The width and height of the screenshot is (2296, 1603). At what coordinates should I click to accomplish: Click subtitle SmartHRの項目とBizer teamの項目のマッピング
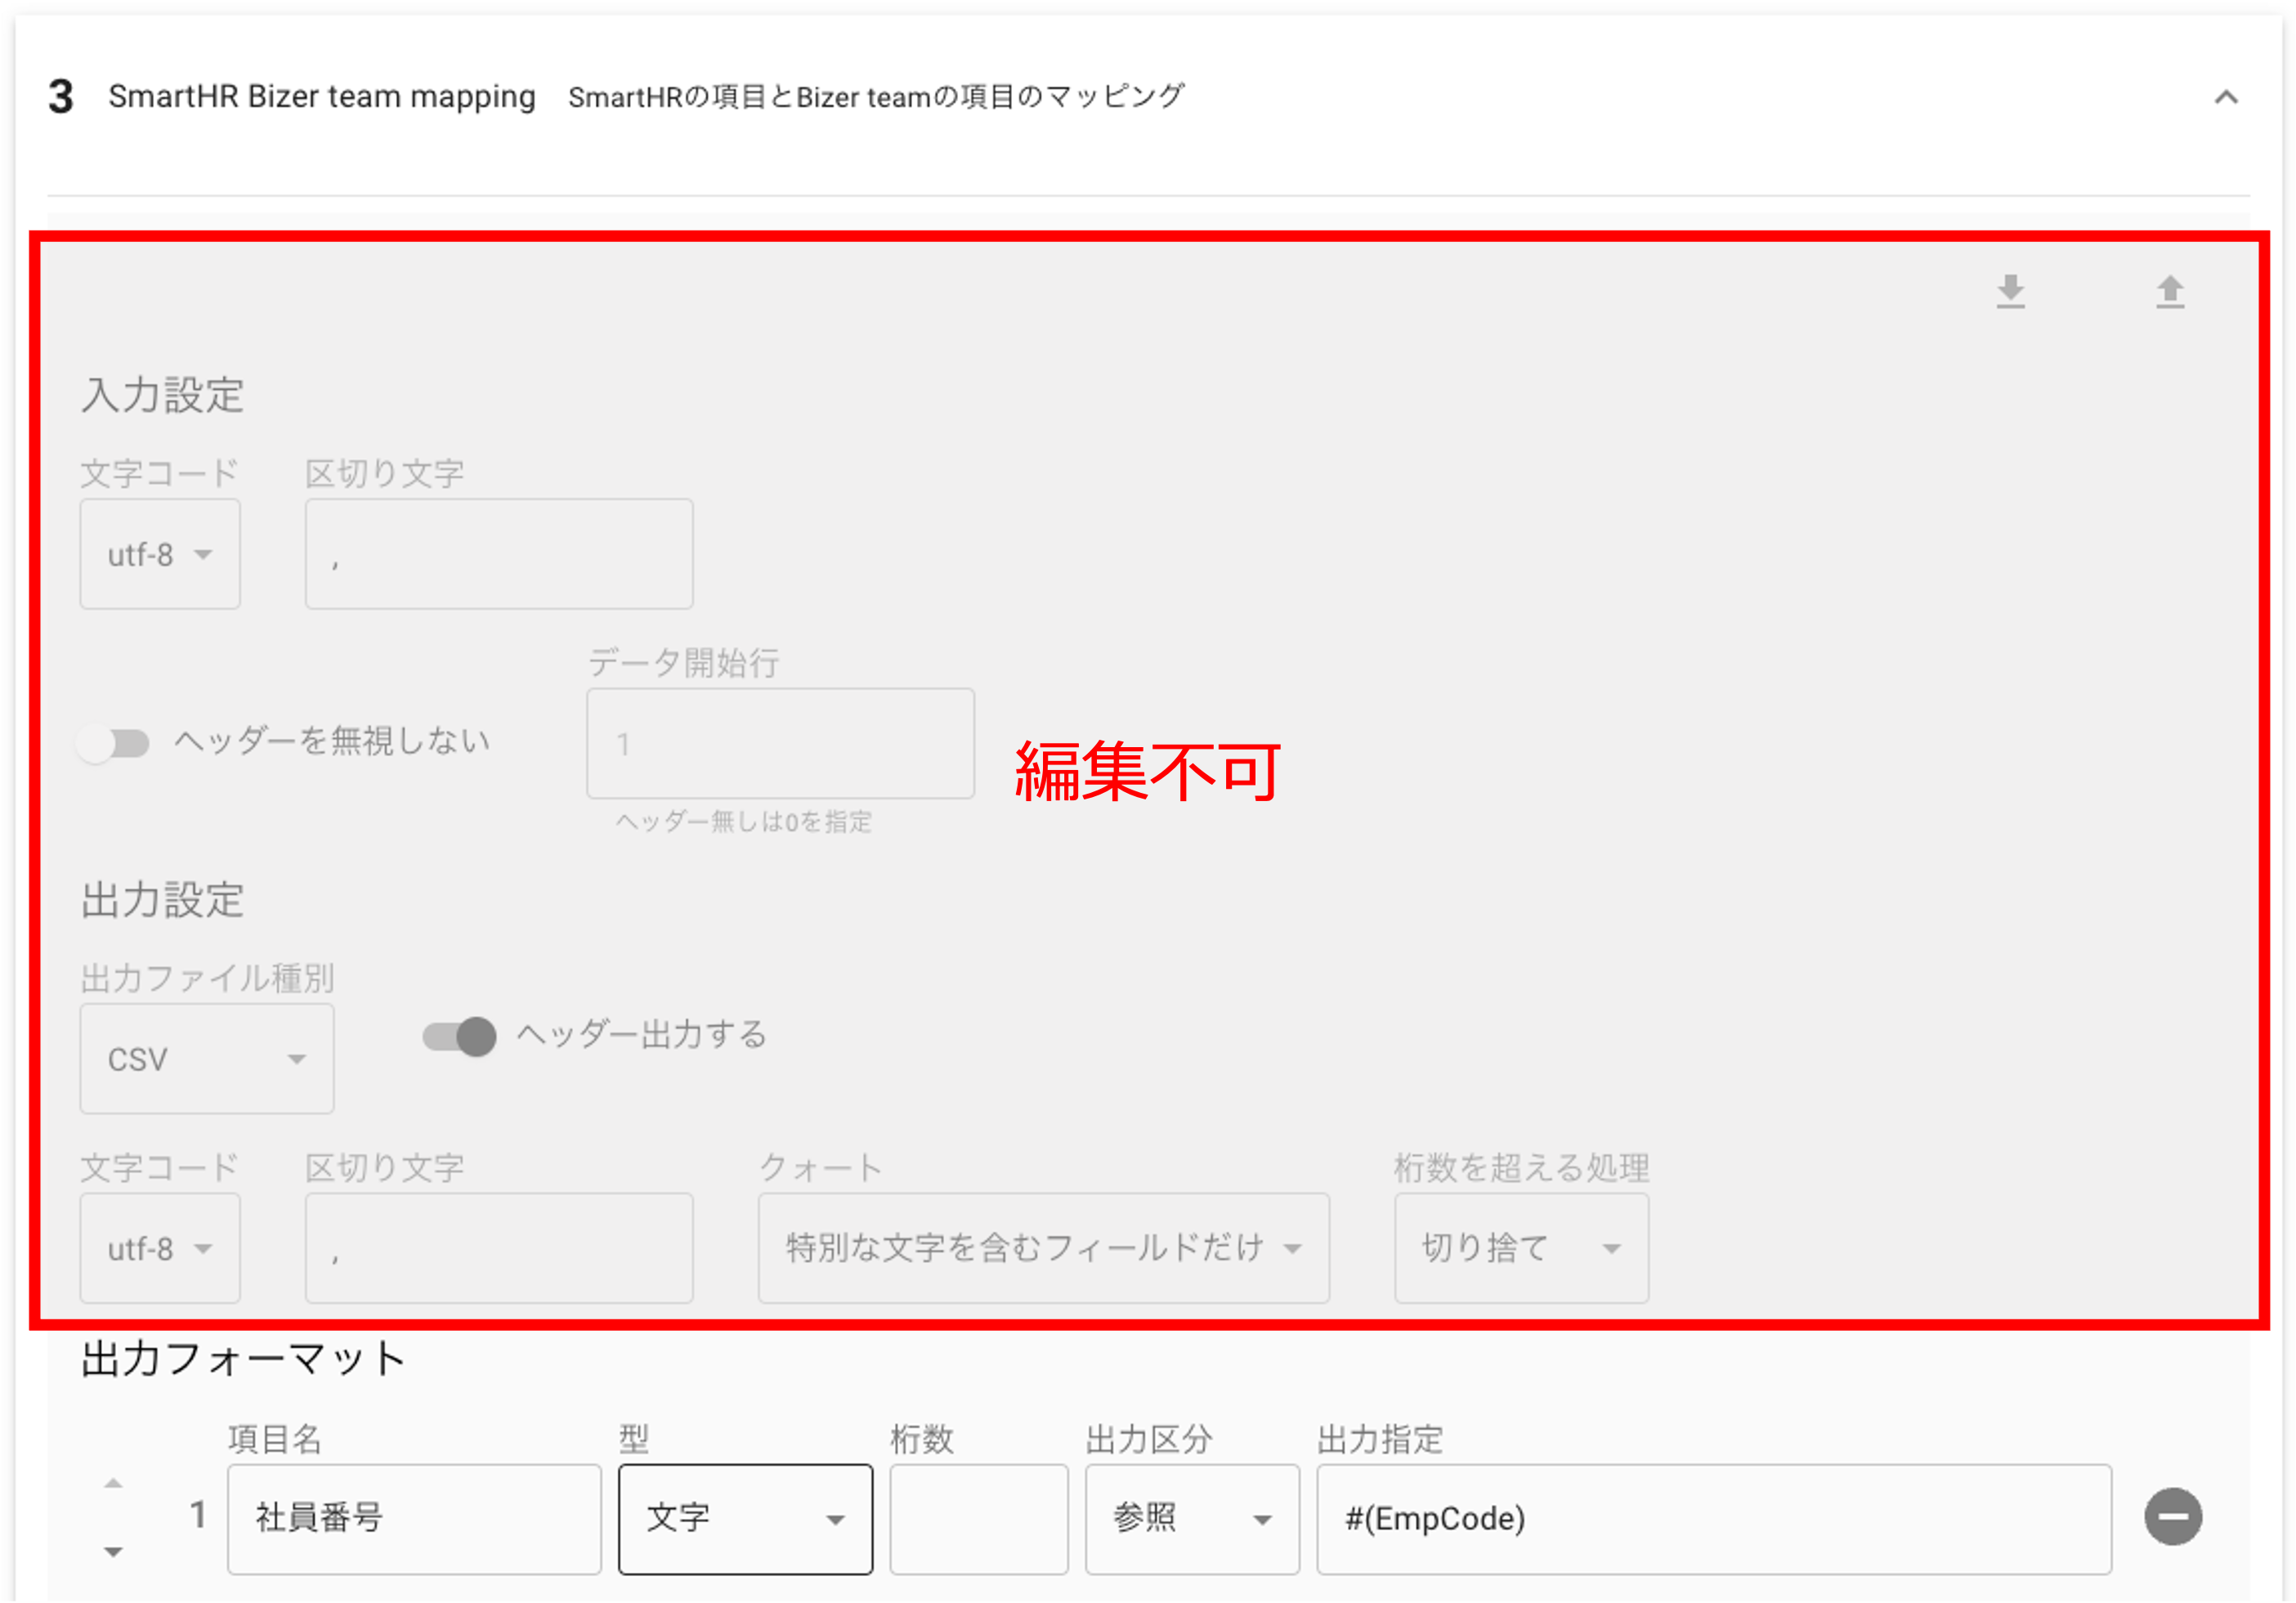876,97
